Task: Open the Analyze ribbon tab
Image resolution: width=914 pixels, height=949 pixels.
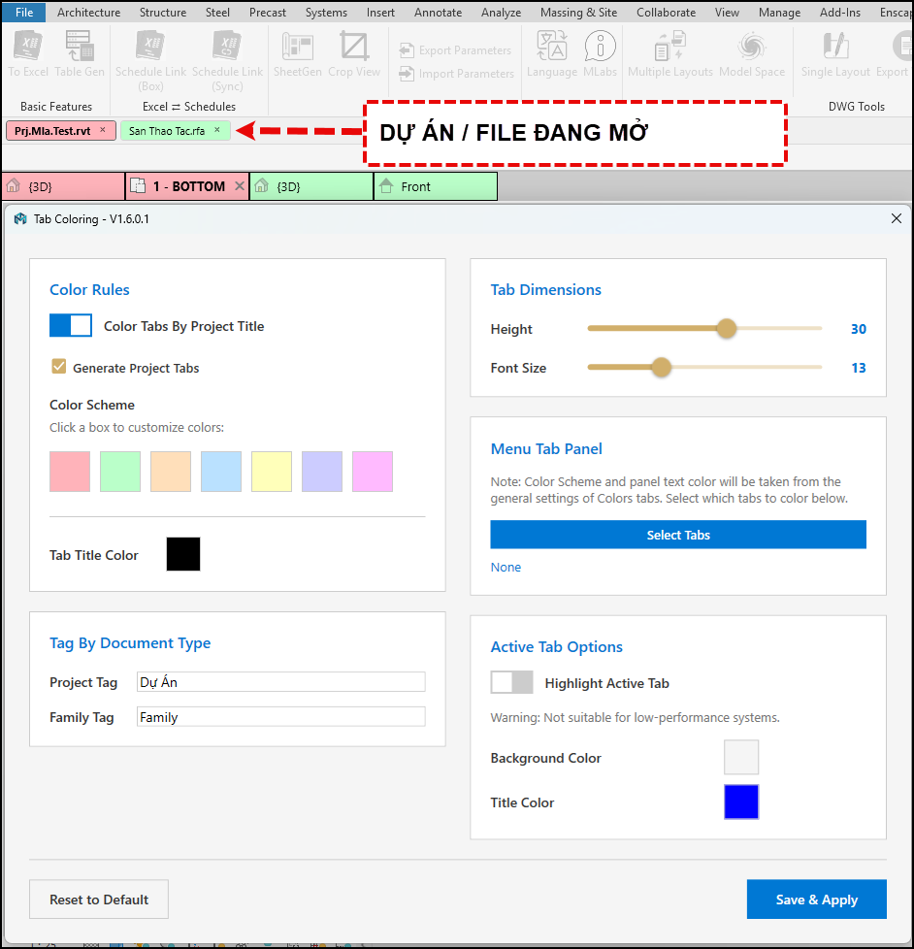Action: tap(502, 12)
